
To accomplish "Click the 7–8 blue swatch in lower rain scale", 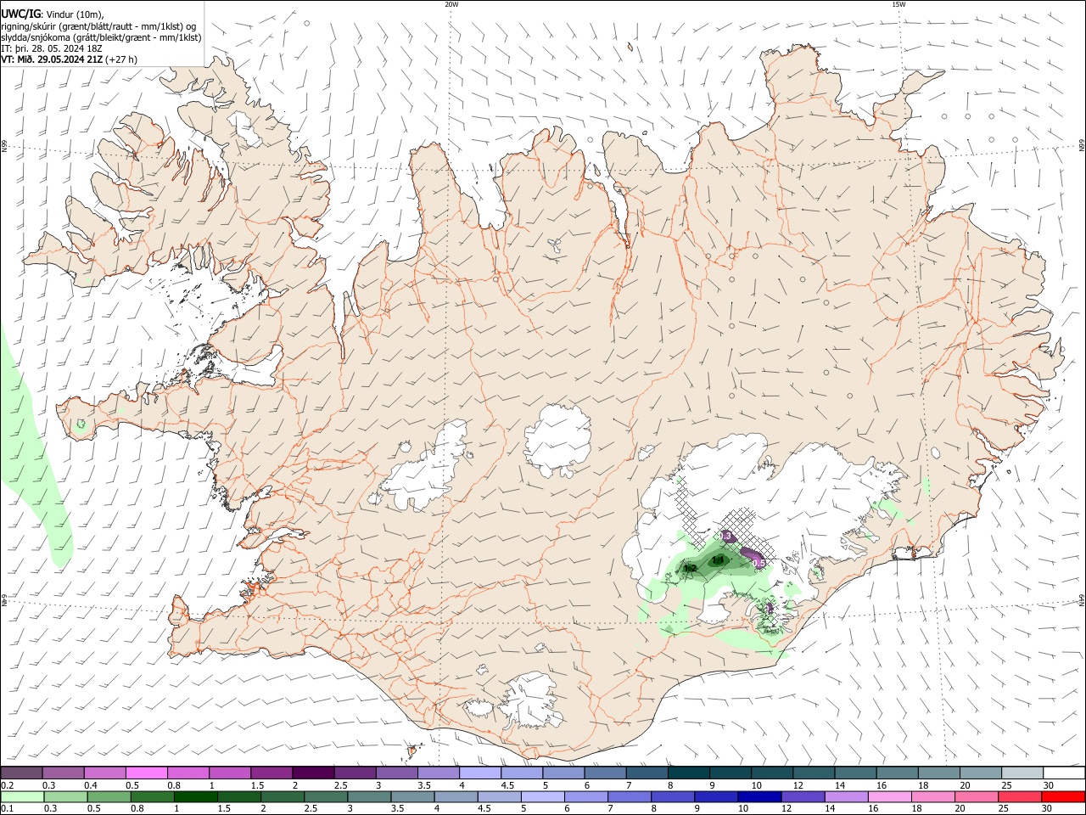I will [630, 797].
